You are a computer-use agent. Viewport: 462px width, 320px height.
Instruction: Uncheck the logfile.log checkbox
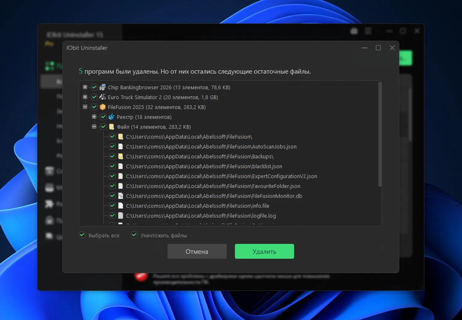[112, 215]
